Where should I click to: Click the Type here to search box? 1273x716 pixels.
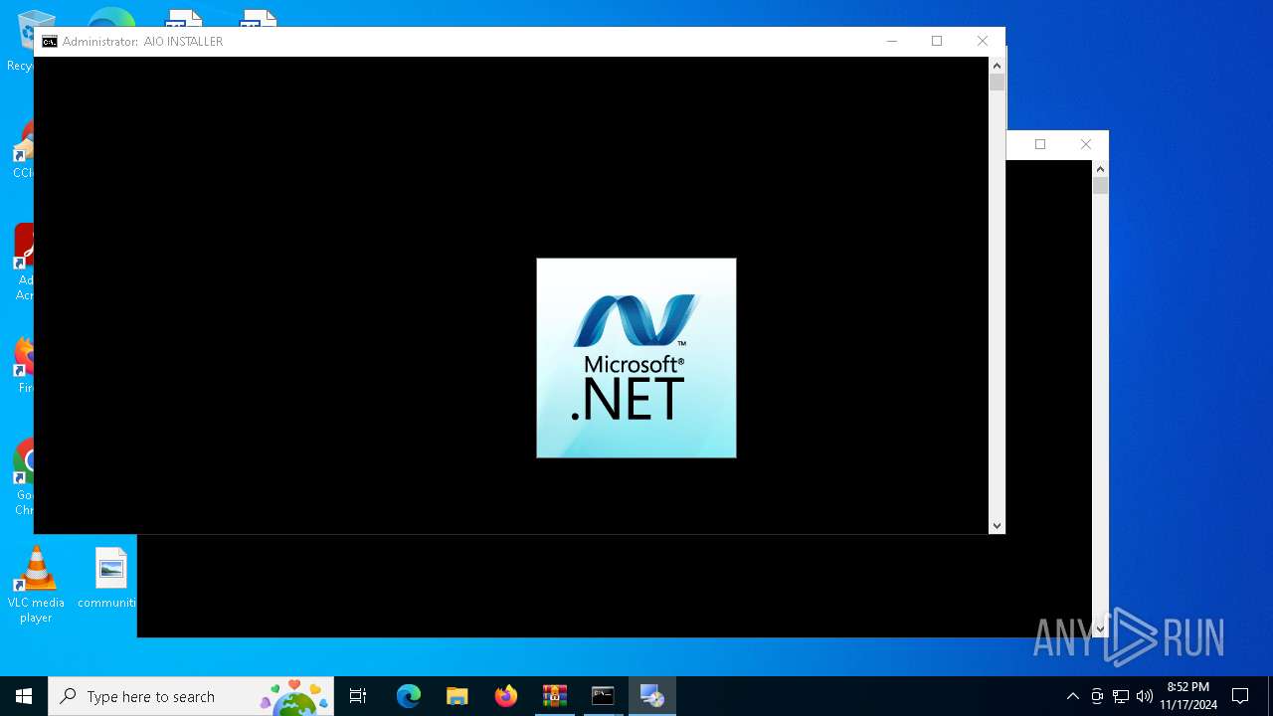pyautogui.click(x=191, y=696)
